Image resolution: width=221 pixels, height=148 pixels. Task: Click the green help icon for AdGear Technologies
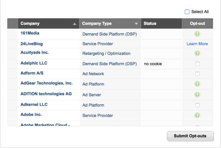[x=197, y=84]
